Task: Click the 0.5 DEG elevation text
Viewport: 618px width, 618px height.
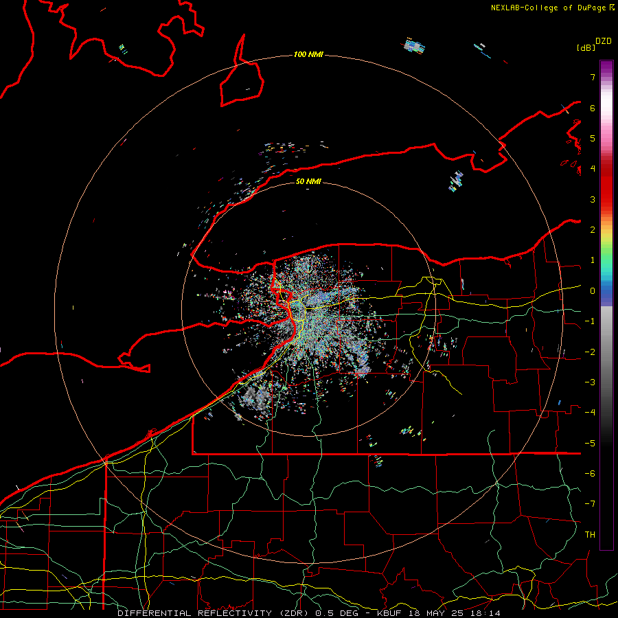Action: (x=337, y=613)
